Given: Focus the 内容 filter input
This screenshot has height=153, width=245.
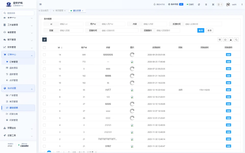Looking at the screenshot, I should tap(155, 24).
